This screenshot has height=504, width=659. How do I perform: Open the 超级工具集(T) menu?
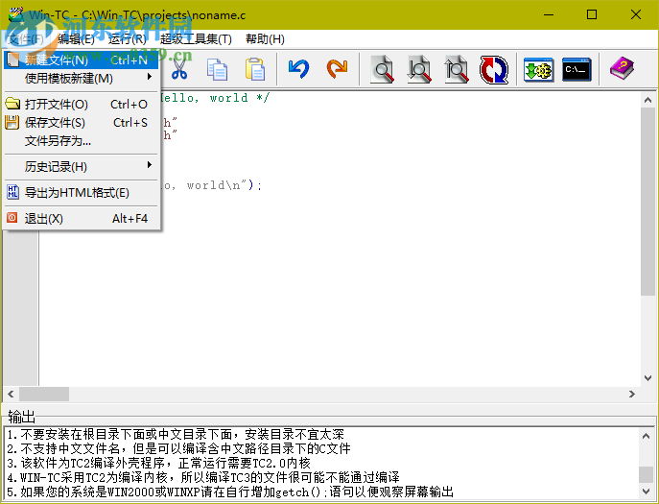click(x=196, y=39)
